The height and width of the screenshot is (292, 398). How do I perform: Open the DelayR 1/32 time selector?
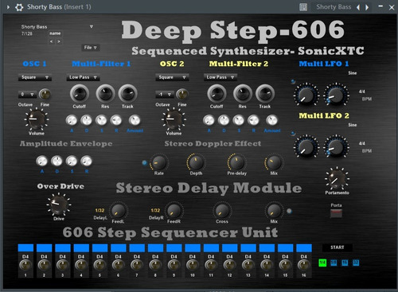(x=155, y=210)
